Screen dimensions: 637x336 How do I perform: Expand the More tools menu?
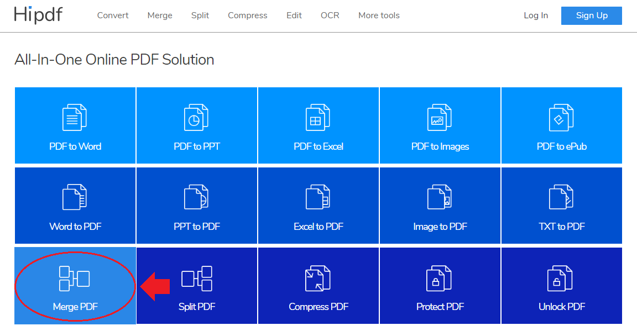click(379, 15)
